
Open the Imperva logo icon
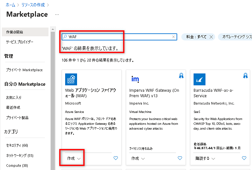[135, 79]
